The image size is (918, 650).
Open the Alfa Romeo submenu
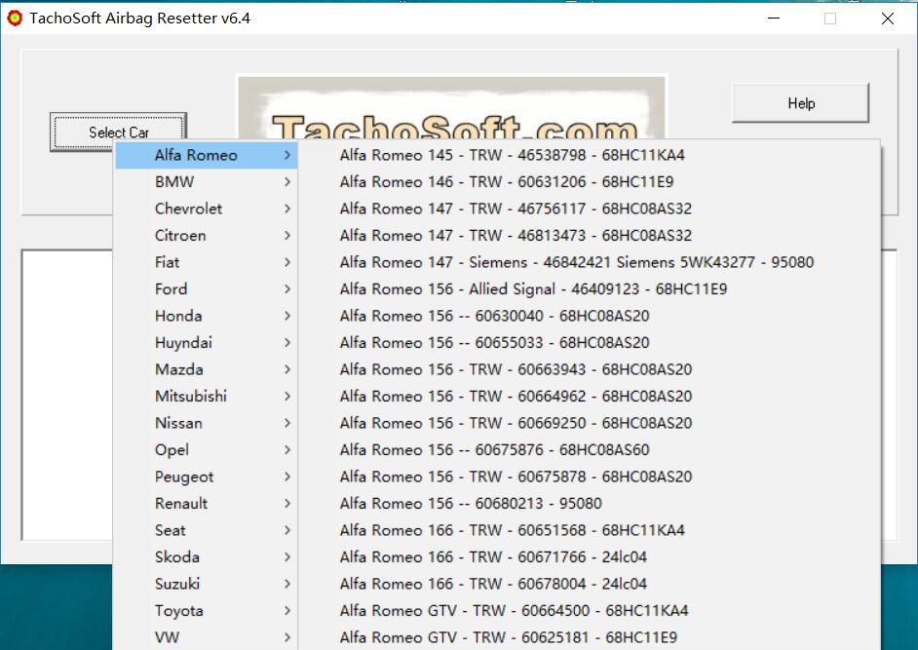[206, 155]
